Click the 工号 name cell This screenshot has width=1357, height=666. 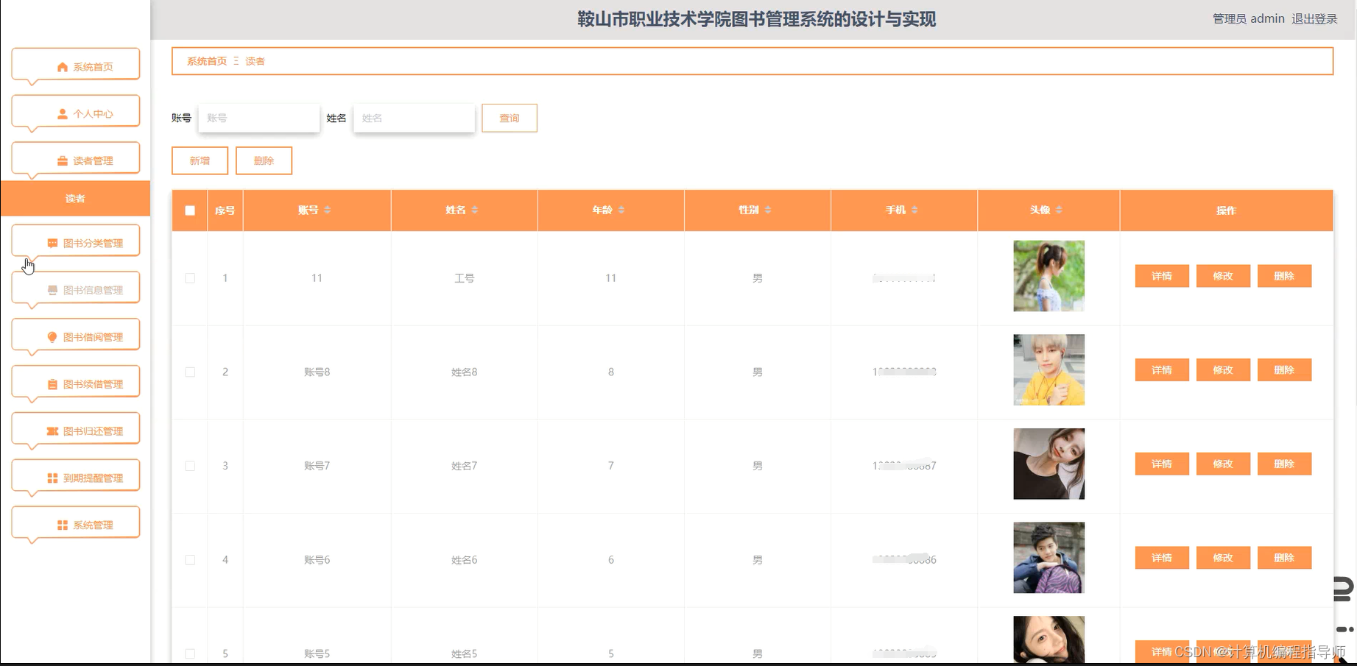pyautogui.click(x=464, y=278)
